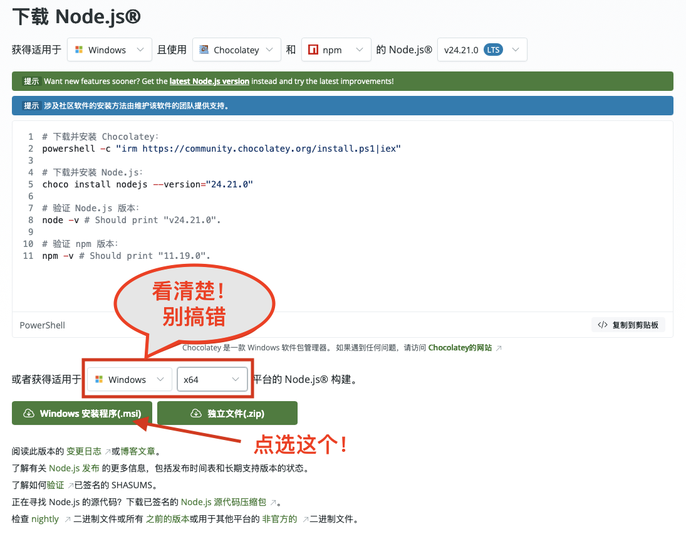Click the Windows logo icon in top dropdown
The height and width of the screenshot is (534, 686).
tap(79, 50)
